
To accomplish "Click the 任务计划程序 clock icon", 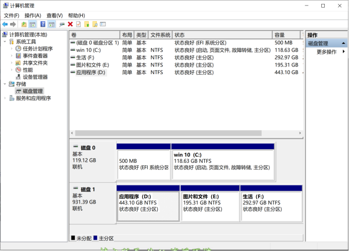I will click(18, 48).
